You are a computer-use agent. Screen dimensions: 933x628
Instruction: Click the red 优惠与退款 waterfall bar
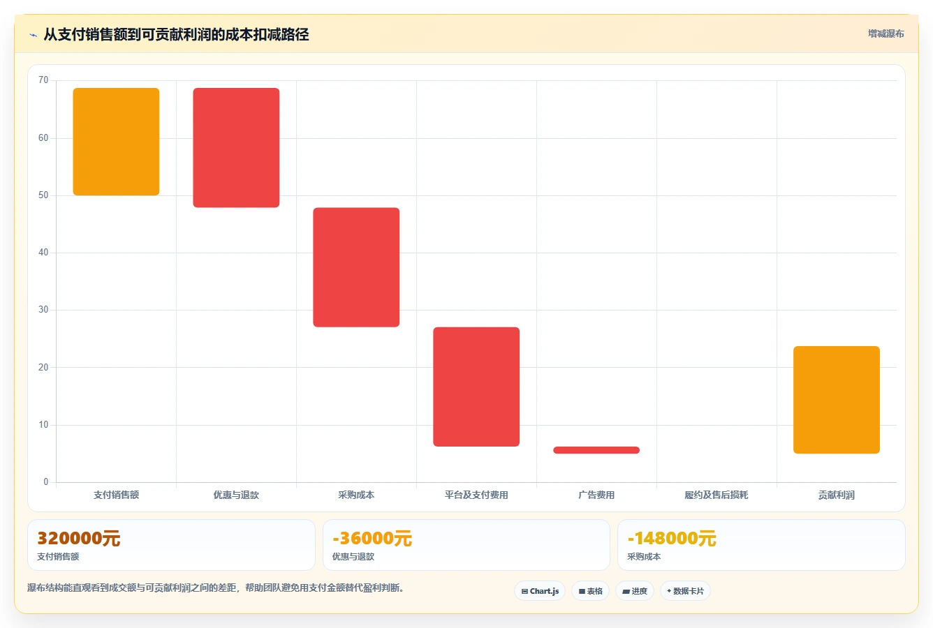point(236,148)
